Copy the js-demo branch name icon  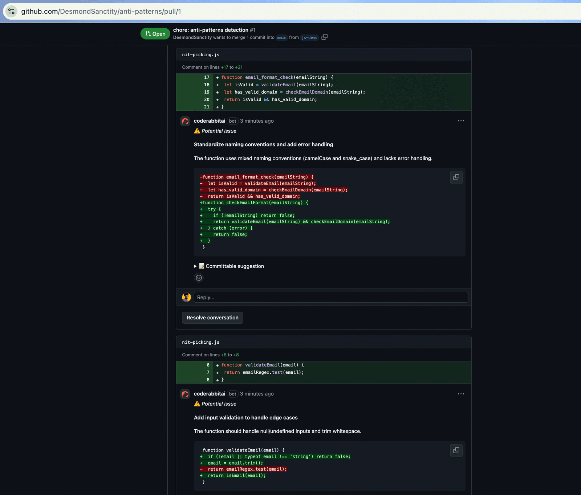pyautogui.click(x=324, y=37)
